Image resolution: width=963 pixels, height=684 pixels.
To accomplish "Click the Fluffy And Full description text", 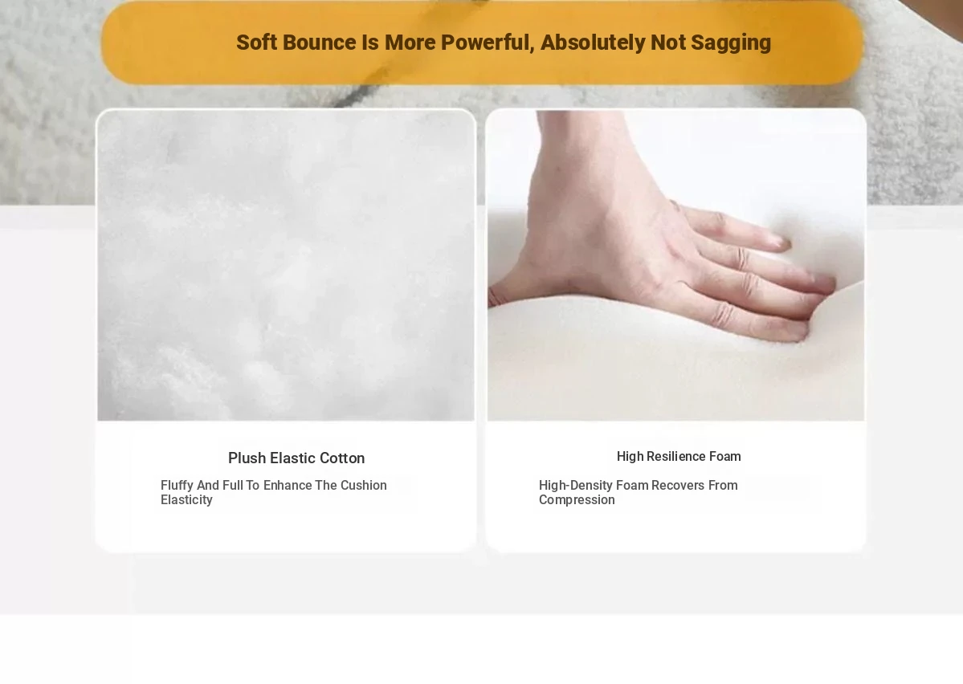I will 274,492.
